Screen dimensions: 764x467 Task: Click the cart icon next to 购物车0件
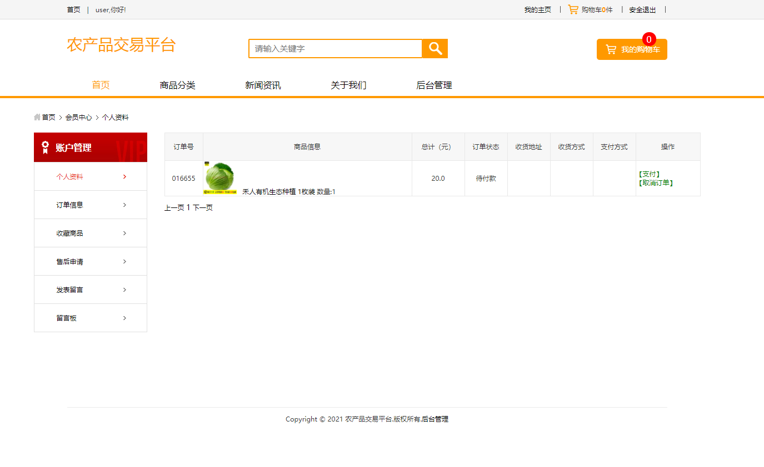click(572, 9)
